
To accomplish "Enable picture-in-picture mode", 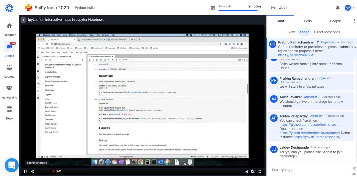I will (x=246, y=171).
